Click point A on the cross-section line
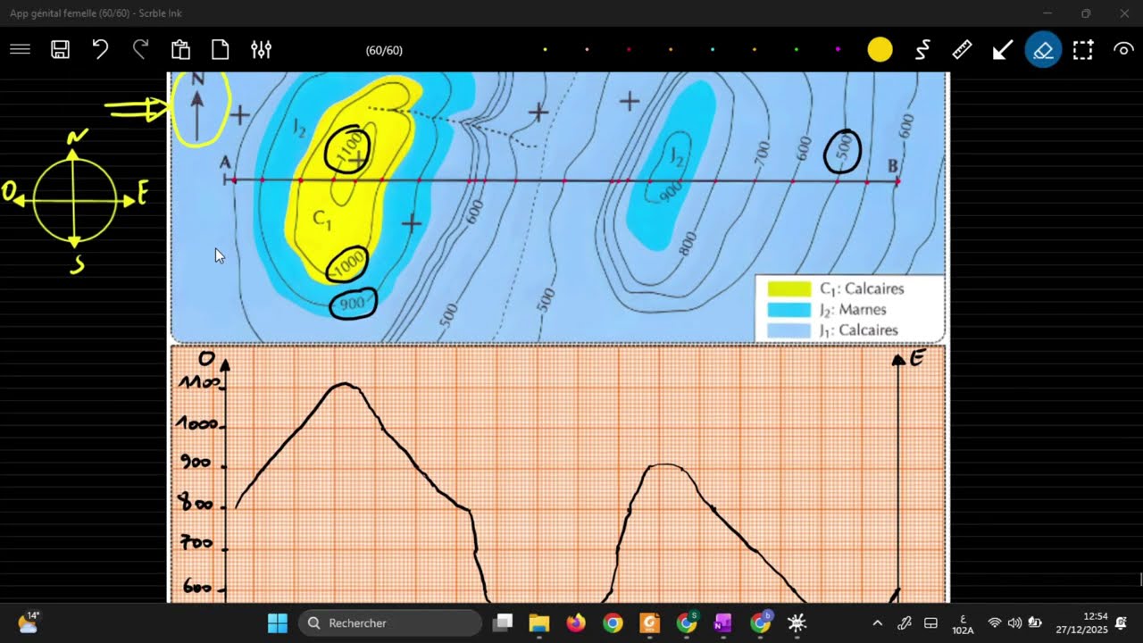Screen dimensions: 1143x643 pos(226,163)
